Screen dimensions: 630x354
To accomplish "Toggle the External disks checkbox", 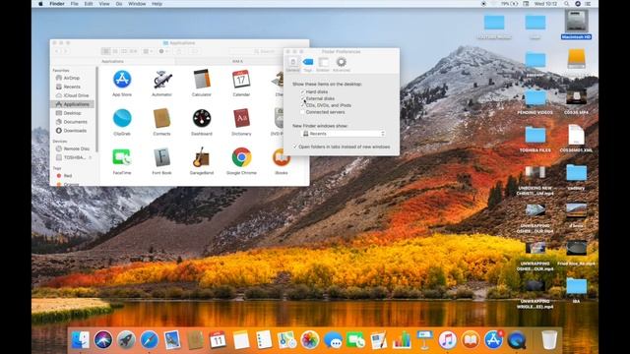I will (302, 98).
